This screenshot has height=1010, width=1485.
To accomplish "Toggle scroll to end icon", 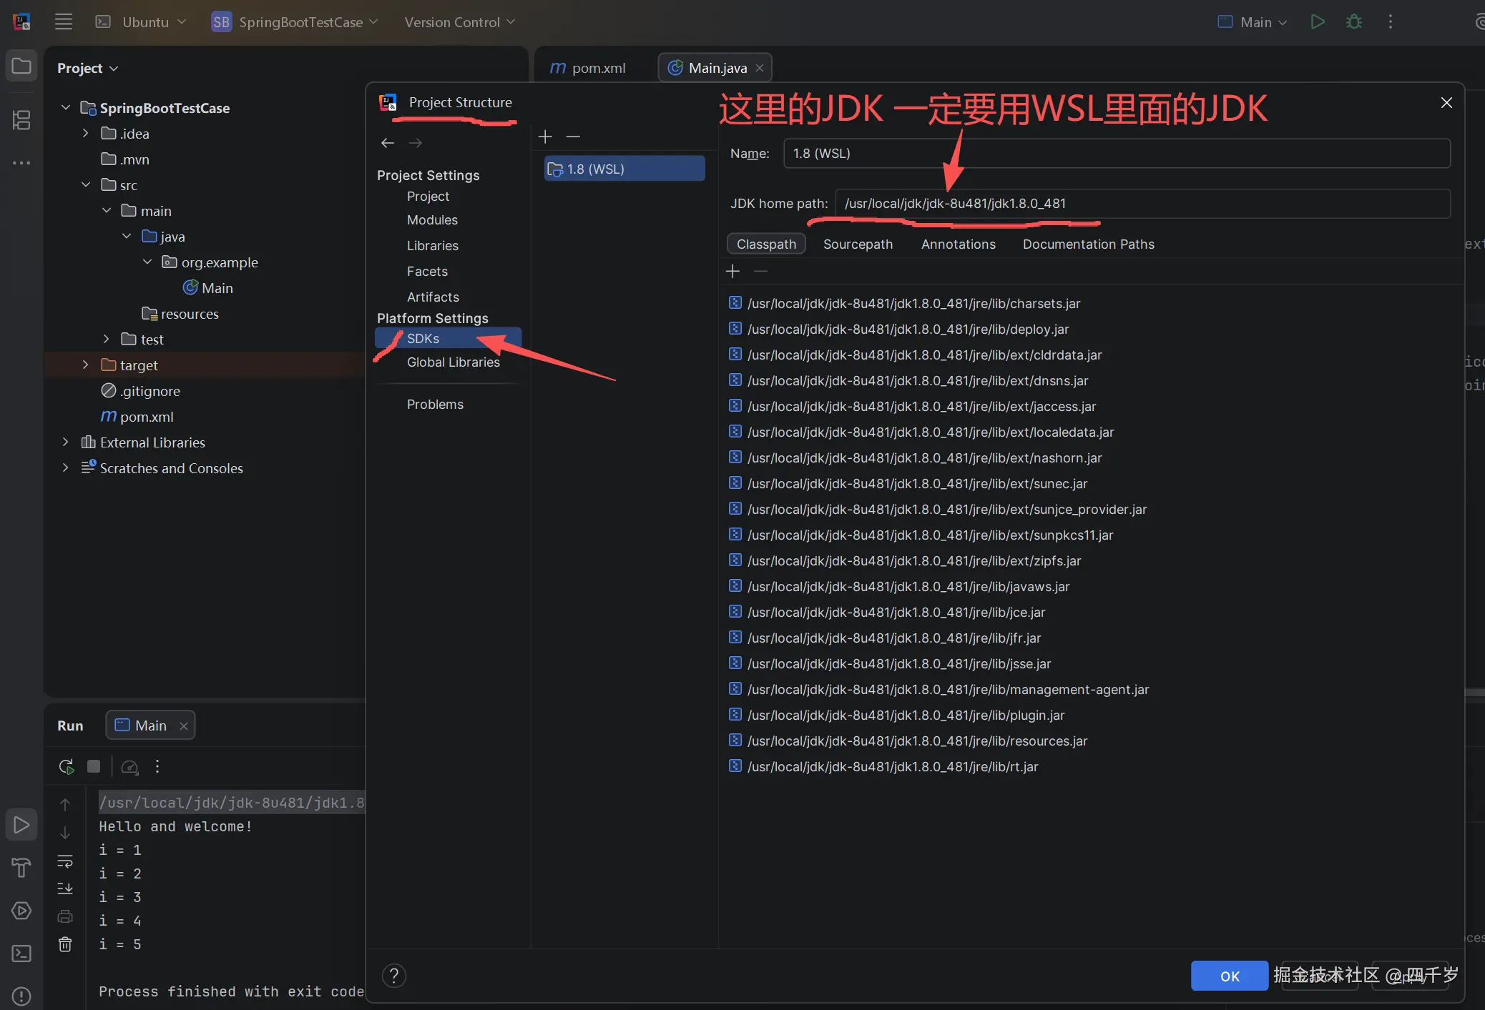I will pos(65,888).
